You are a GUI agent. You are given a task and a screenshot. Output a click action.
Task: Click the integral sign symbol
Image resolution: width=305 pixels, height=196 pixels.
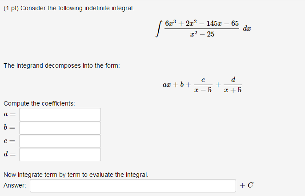coord(159,29)
